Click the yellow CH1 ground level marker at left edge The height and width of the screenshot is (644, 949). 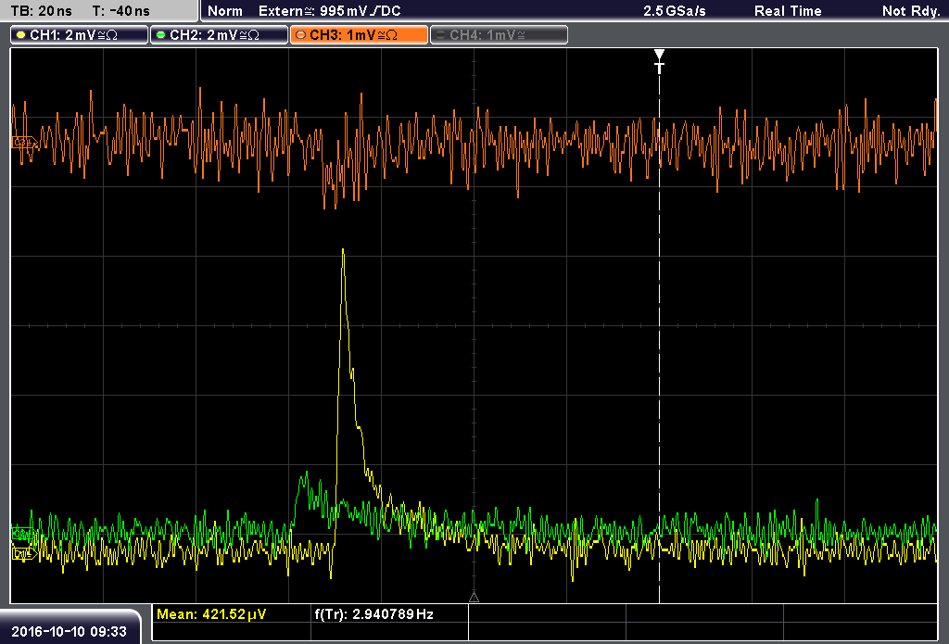point(24,553)
